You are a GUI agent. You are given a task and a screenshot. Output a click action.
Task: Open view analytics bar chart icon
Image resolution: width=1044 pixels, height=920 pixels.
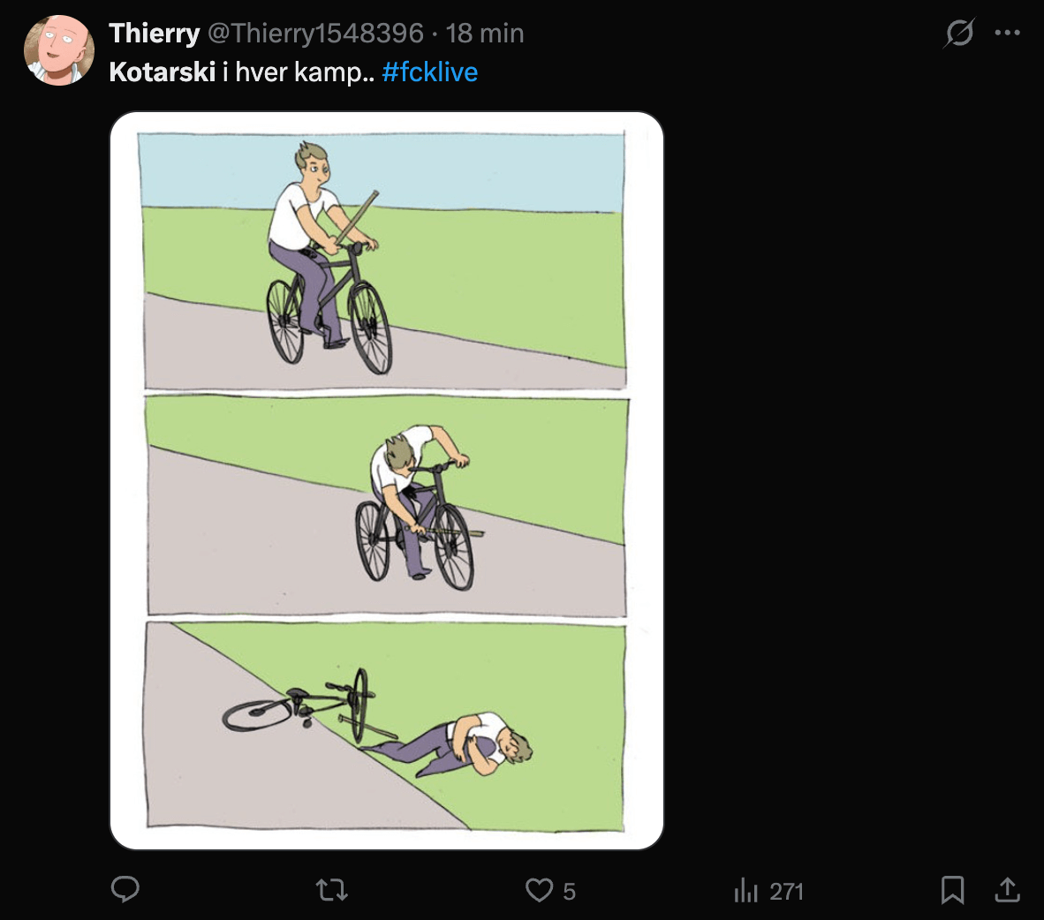click(x=745, y=890)
